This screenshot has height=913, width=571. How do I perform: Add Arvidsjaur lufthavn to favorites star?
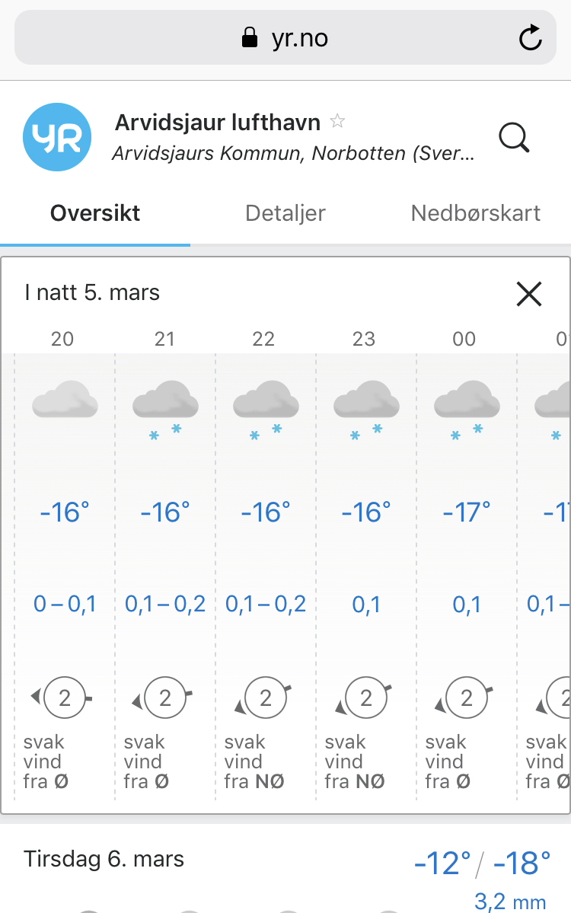click(x=337, y=121)
